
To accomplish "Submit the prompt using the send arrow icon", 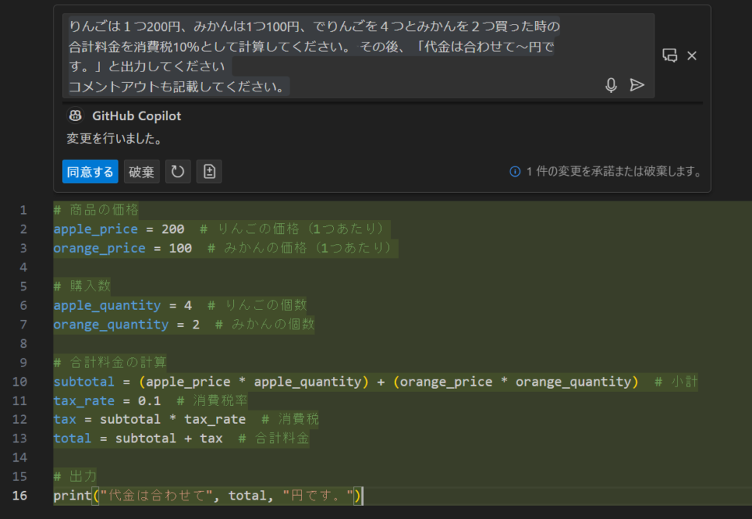I will tap(637, 85).
